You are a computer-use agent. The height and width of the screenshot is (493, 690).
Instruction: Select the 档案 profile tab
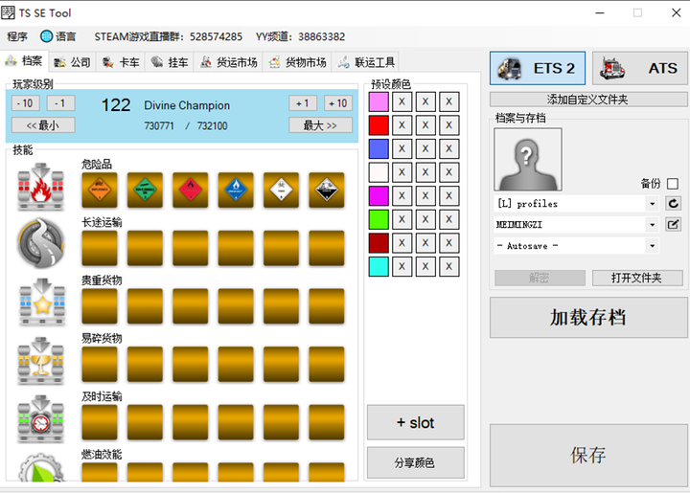[24, 61]
